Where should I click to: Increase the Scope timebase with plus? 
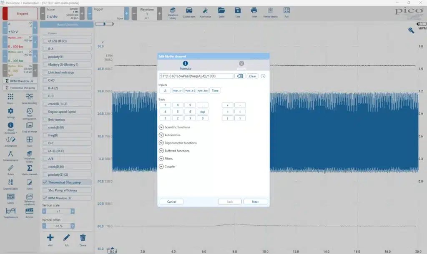[82, 13]
